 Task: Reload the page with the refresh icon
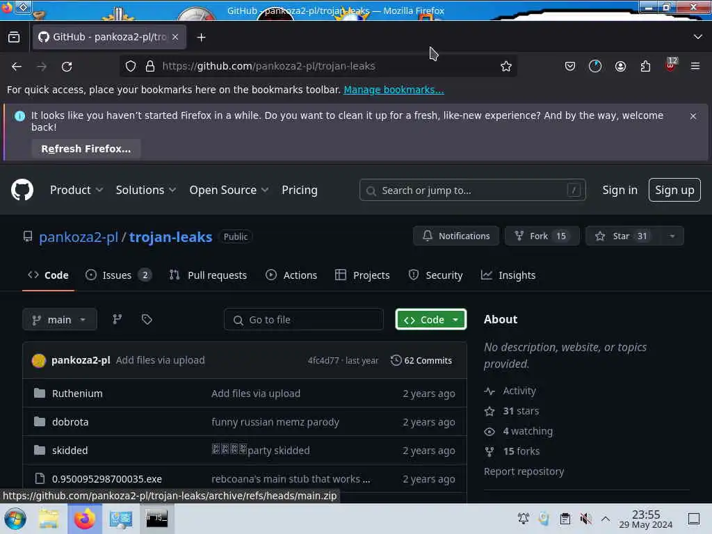67,66
